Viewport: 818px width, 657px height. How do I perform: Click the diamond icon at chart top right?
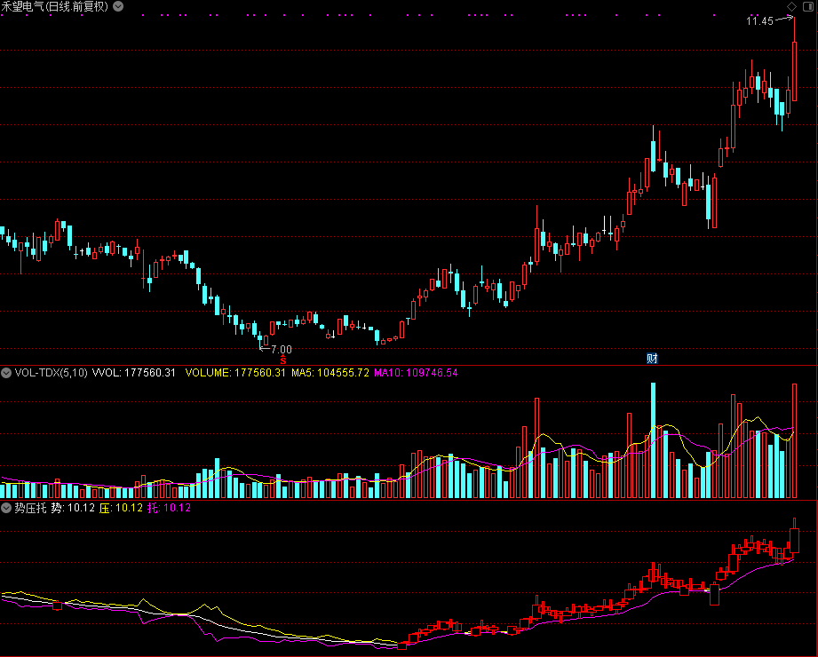point(791,6)
